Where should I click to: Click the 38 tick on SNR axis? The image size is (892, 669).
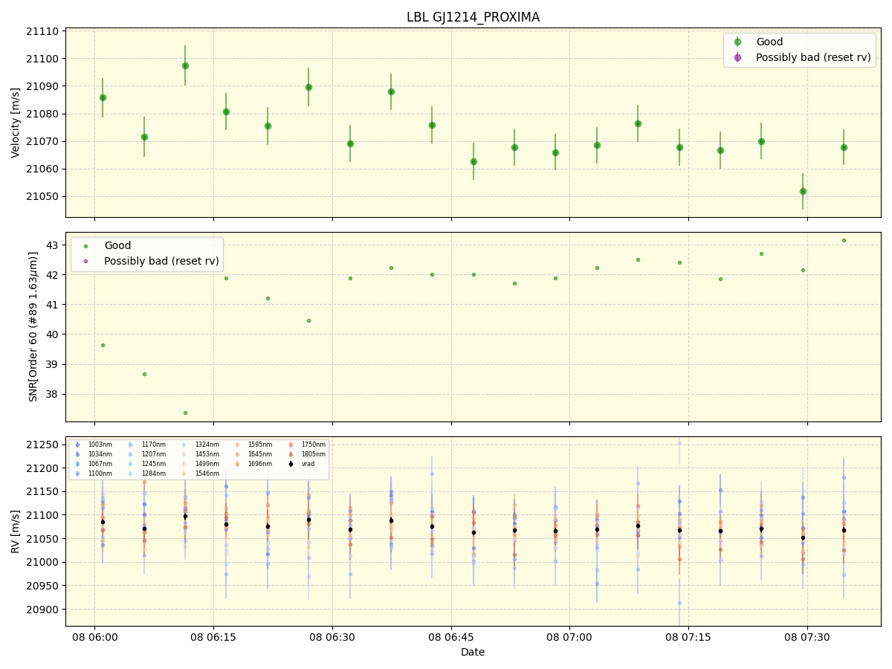coord(54,395)
